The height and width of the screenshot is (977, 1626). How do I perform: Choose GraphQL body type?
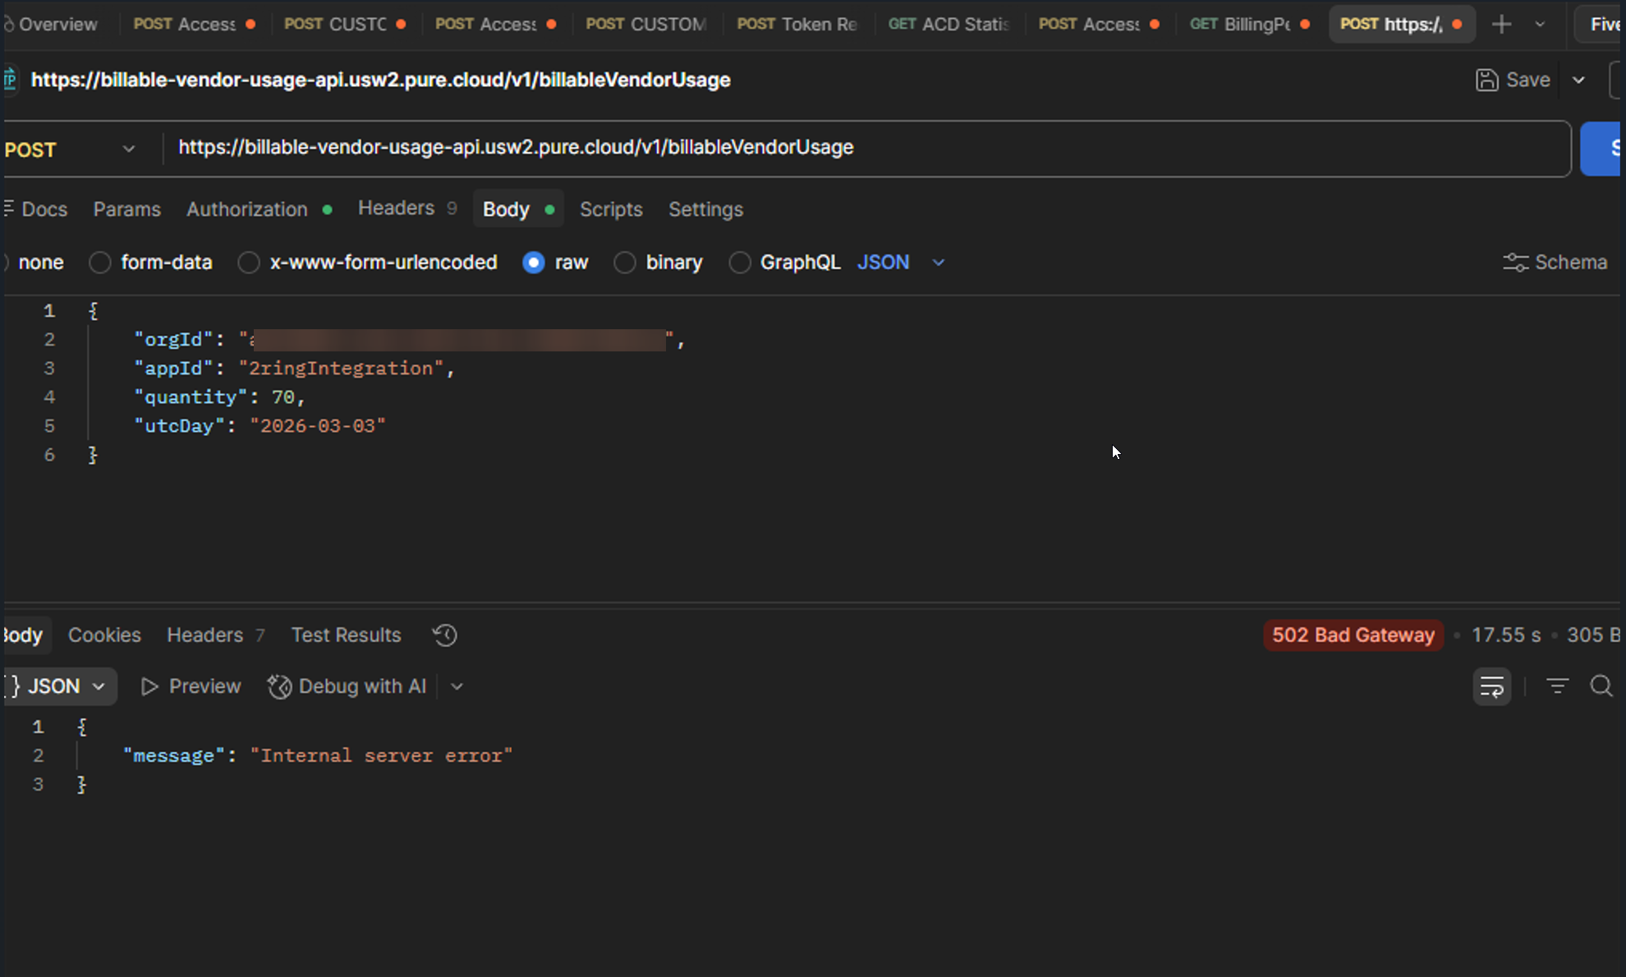click(x=740, y=262)
